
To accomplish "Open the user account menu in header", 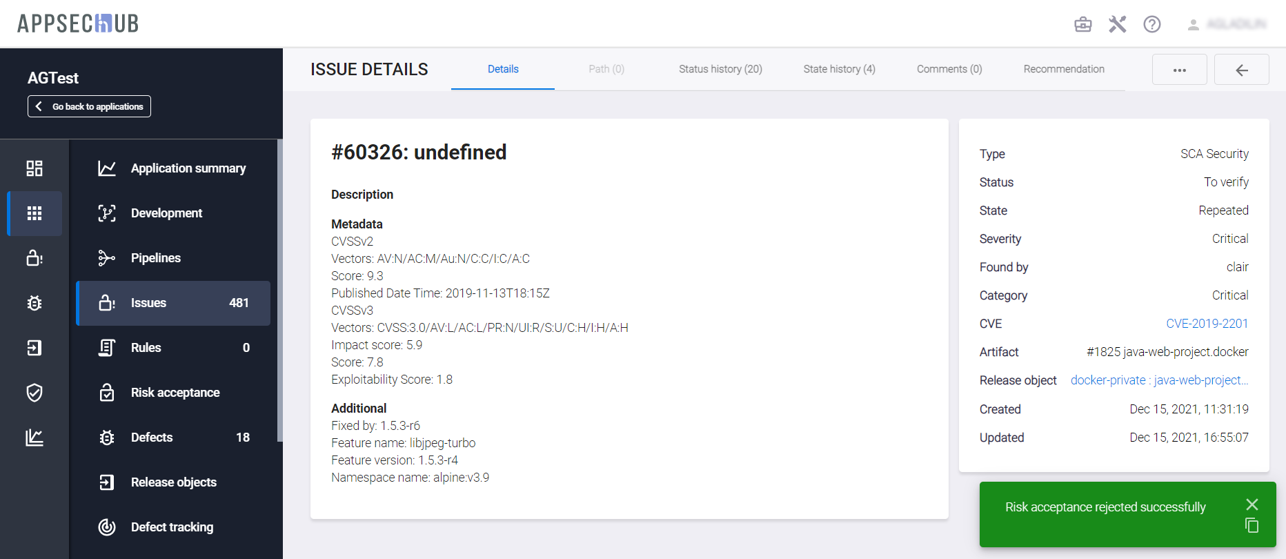I will [1228, 25].
